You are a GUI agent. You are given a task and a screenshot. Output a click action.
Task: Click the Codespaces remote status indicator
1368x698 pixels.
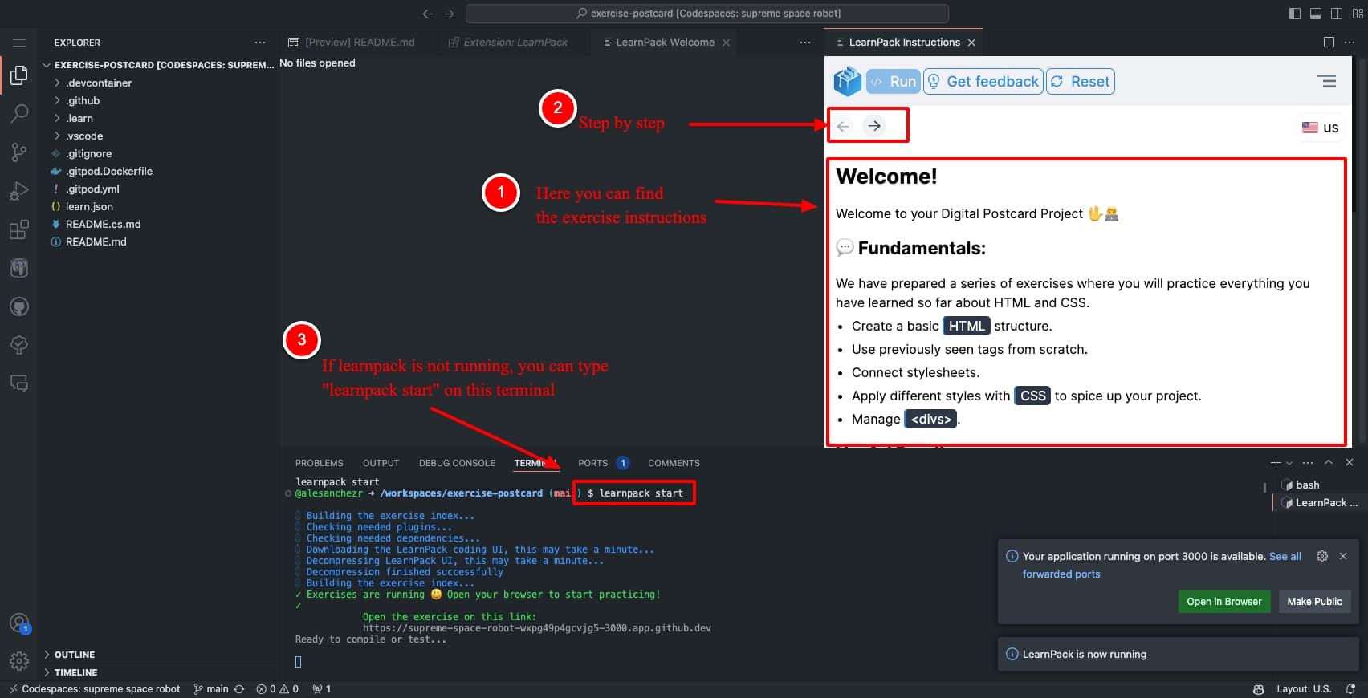click(x=94, y=689)
